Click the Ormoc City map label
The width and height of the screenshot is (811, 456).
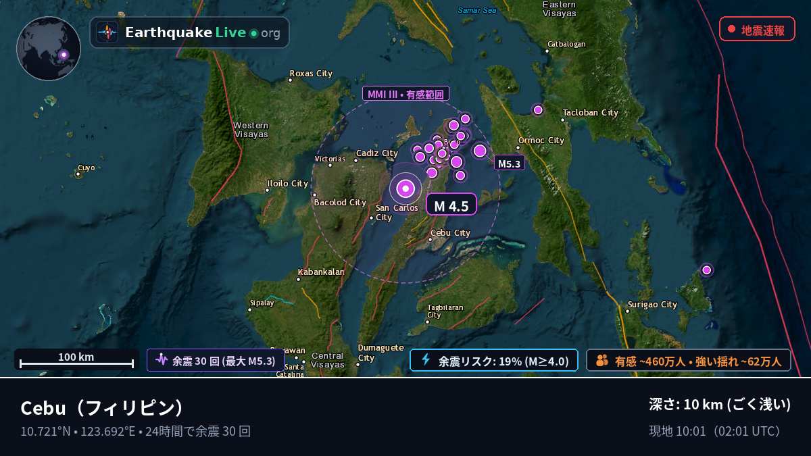pyautogui.click(x=541, y=141)
